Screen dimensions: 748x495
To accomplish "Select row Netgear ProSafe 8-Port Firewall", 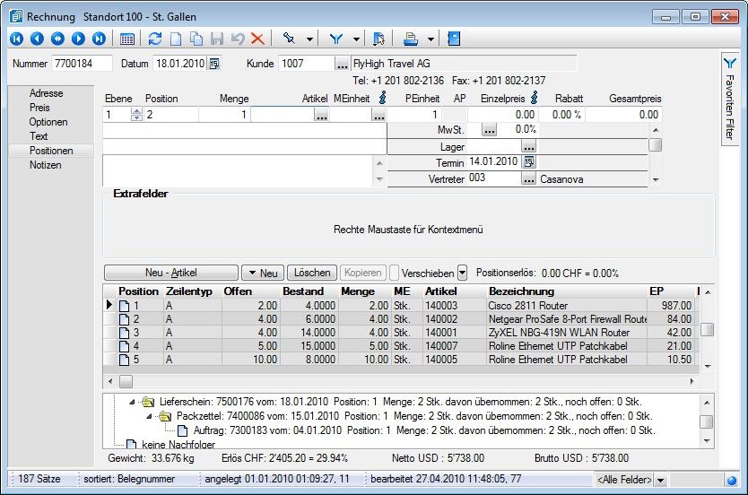I will click(401, 318).
